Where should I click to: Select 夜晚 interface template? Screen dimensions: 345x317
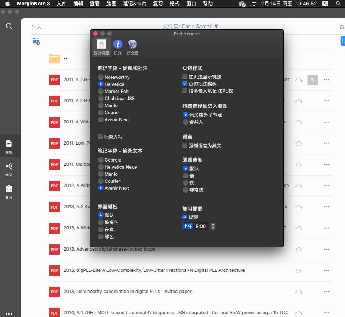[100, 229]
